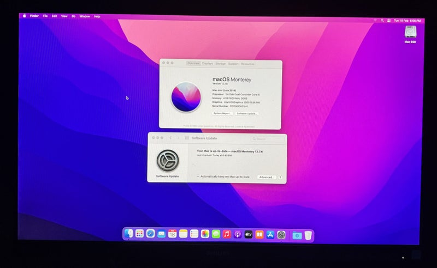Switch to the Overview tab
The height and width of the screenshot is (268, 437).
(x=193, y=63)
